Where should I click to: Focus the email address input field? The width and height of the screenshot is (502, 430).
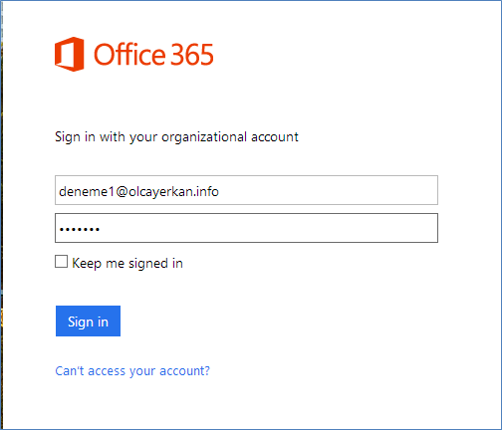point(246,190)
